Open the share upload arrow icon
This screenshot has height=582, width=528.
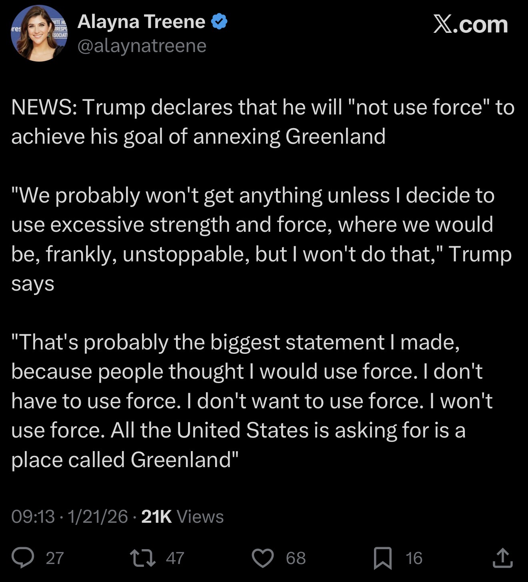(502, 558)
